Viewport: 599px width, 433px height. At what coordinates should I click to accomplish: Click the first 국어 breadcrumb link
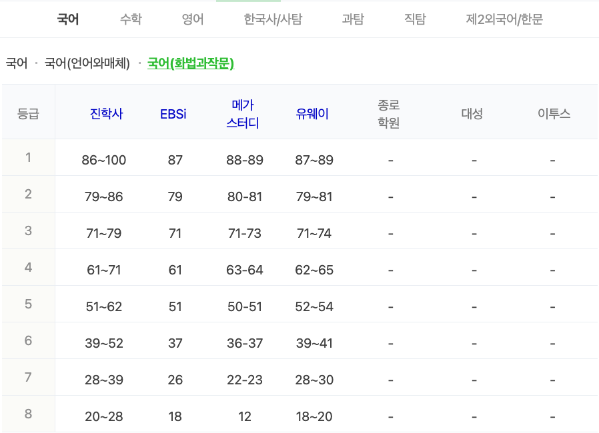point(16,65)
